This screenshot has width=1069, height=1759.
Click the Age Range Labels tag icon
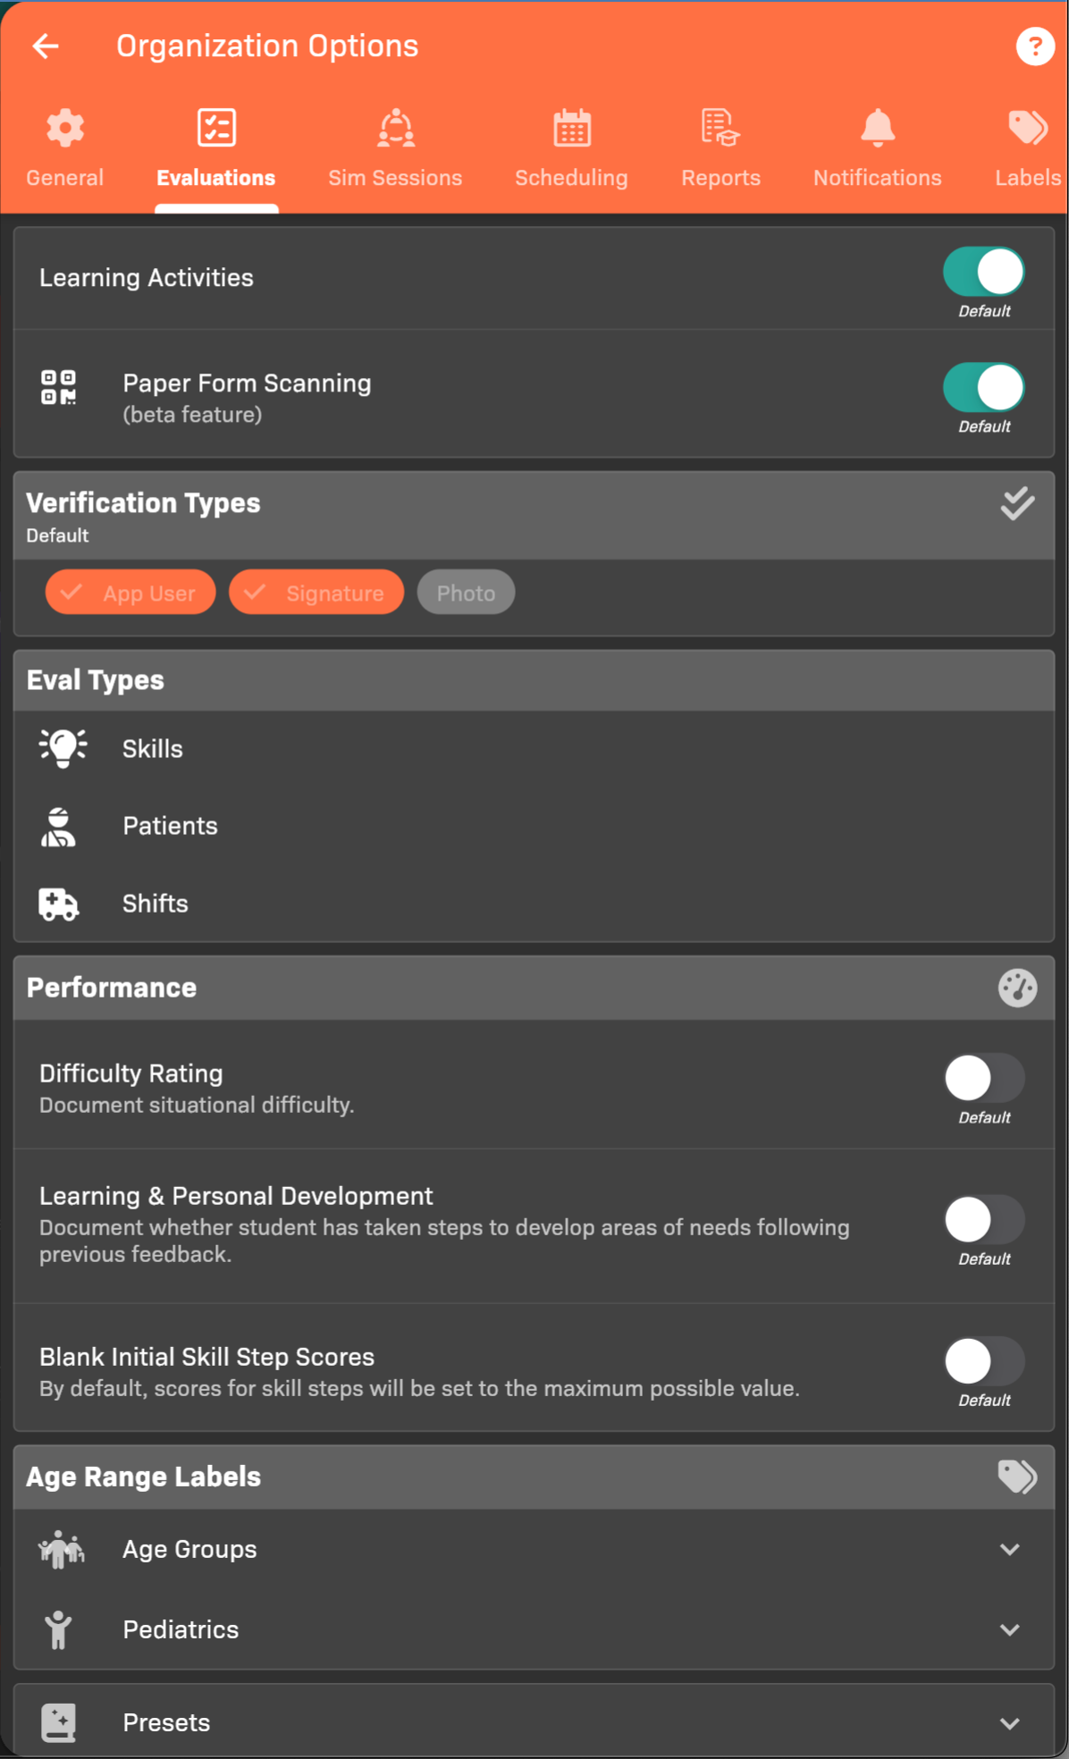(1017, 1477)
